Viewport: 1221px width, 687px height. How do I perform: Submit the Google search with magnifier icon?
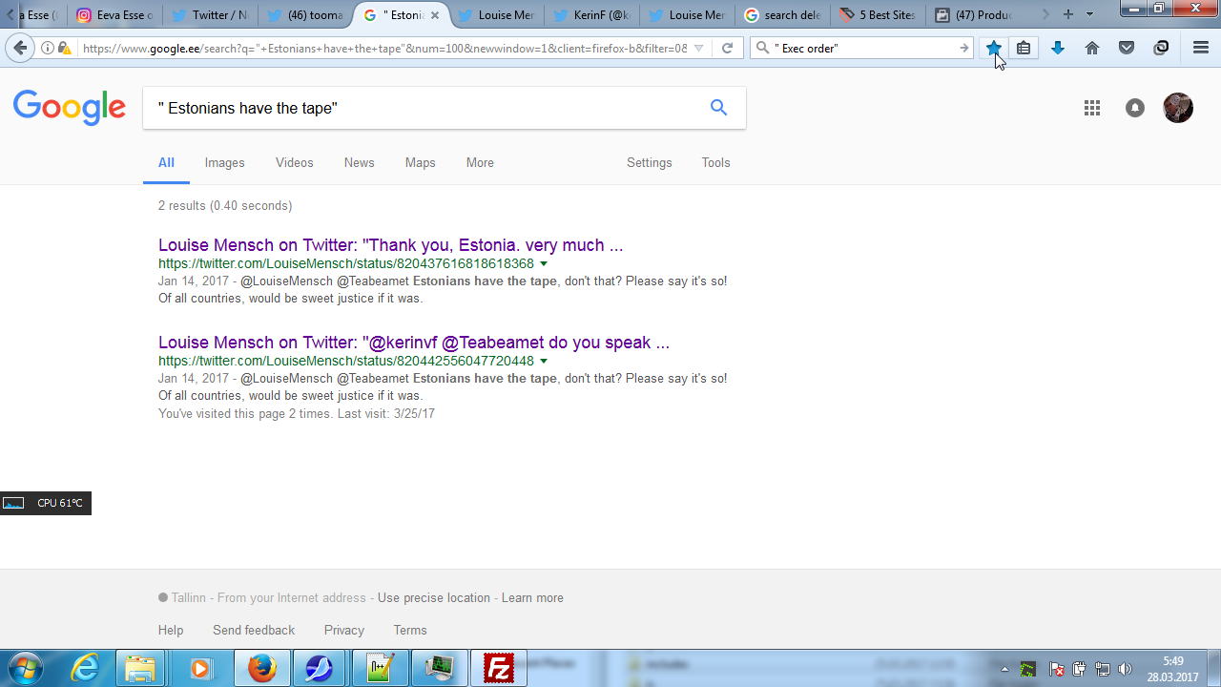(x=718, y=108)
